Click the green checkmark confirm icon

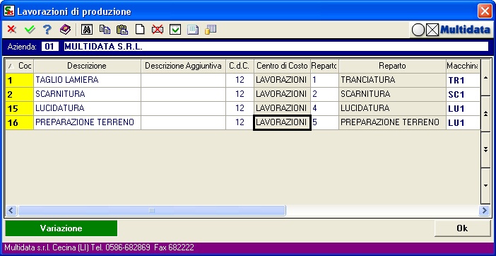30,30
